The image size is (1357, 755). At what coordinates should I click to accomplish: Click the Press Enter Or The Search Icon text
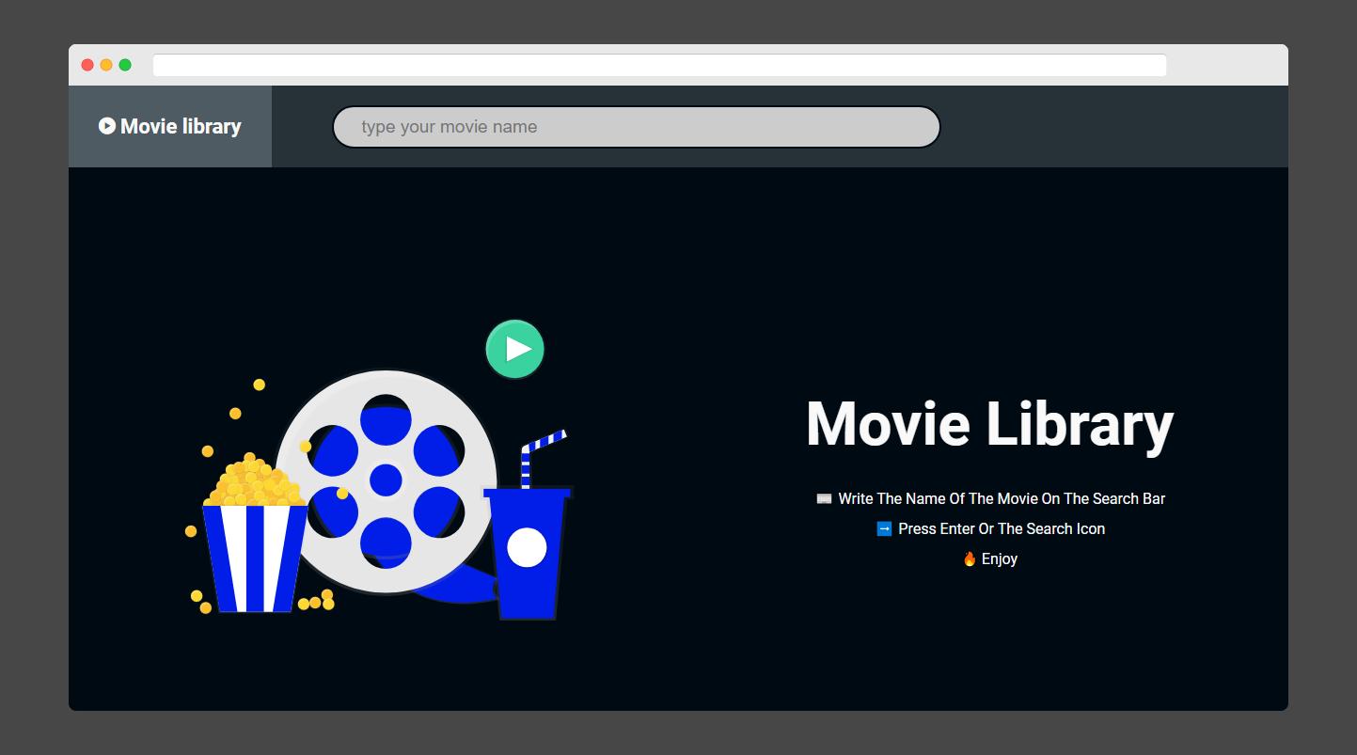(1000, 528)
